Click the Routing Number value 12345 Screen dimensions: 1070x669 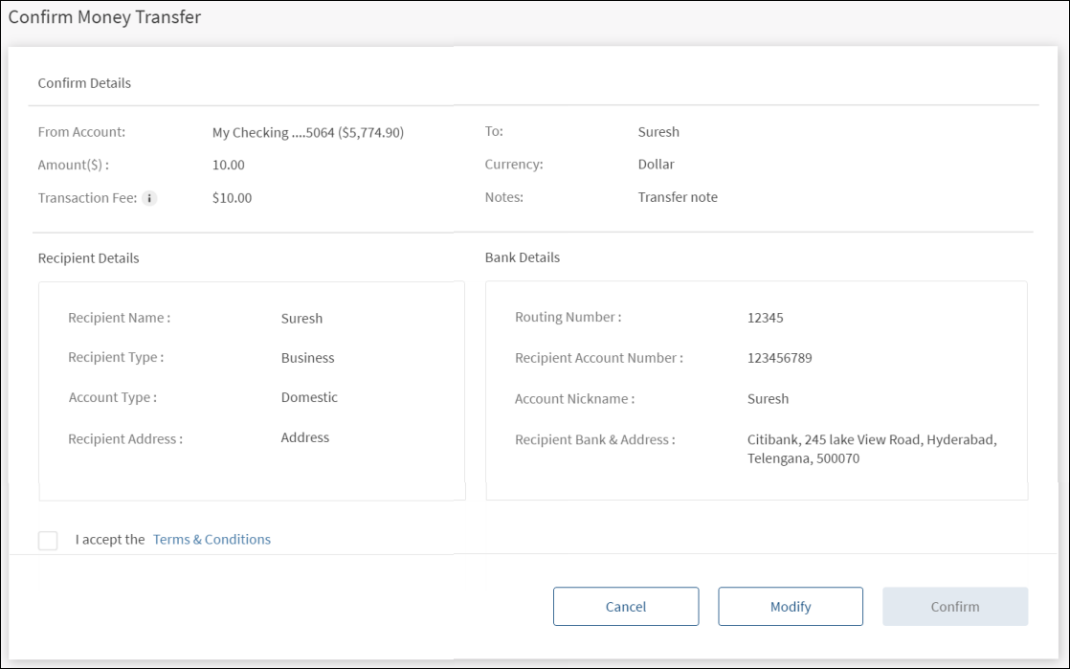click(765, 318)
